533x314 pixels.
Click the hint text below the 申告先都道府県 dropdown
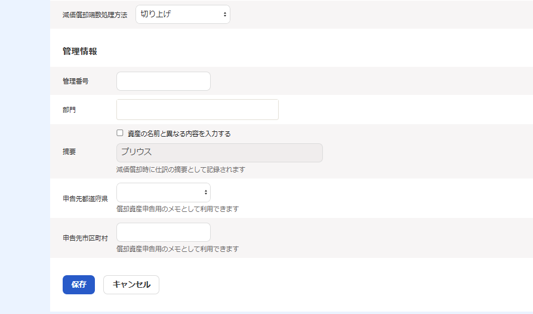177,209
